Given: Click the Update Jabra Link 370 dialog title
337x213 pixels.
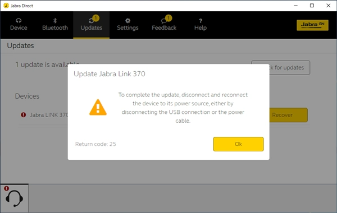Looking at the screenshot, I should [110, 74].
